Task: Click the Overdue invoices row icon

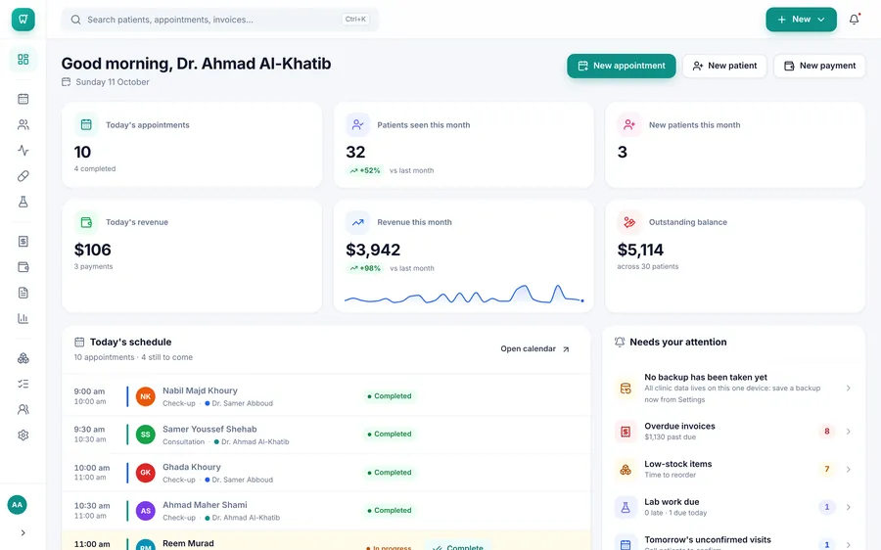Action: pyautogui.click(x=626, y=432)
